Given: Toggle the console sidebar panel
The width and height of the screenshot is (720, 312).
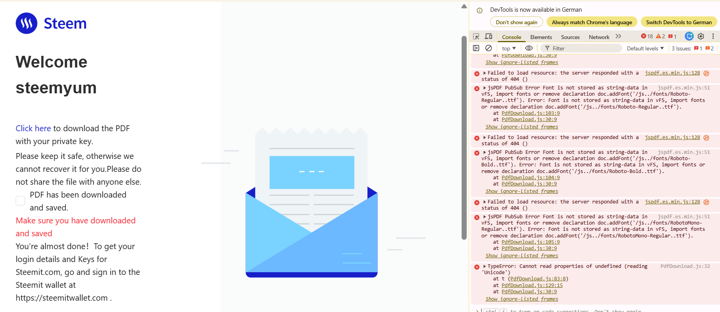Looking at the screenshot, I should point(476,48).
